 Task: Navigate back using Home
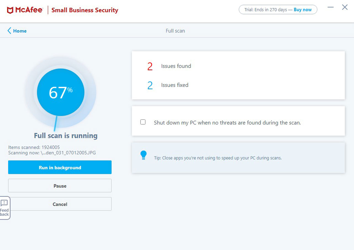[x=19, y=31]
